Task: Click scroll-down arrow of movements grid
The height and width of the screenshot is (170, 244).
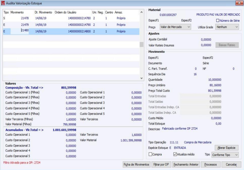Action: point(141,78)
